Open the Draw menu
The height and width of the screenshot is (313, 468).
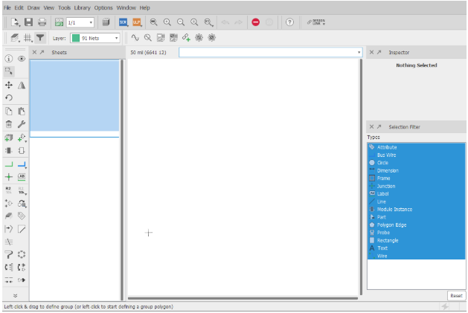point(33,7)
